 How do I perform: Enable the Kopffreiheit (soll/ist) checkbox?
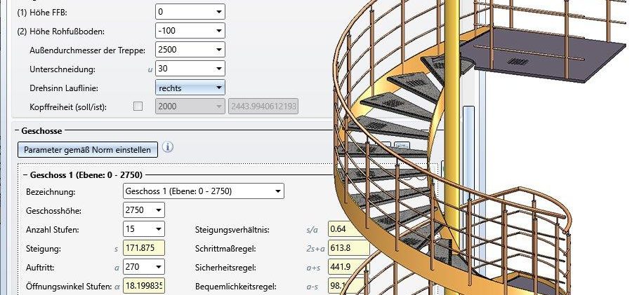click(138, 107)
